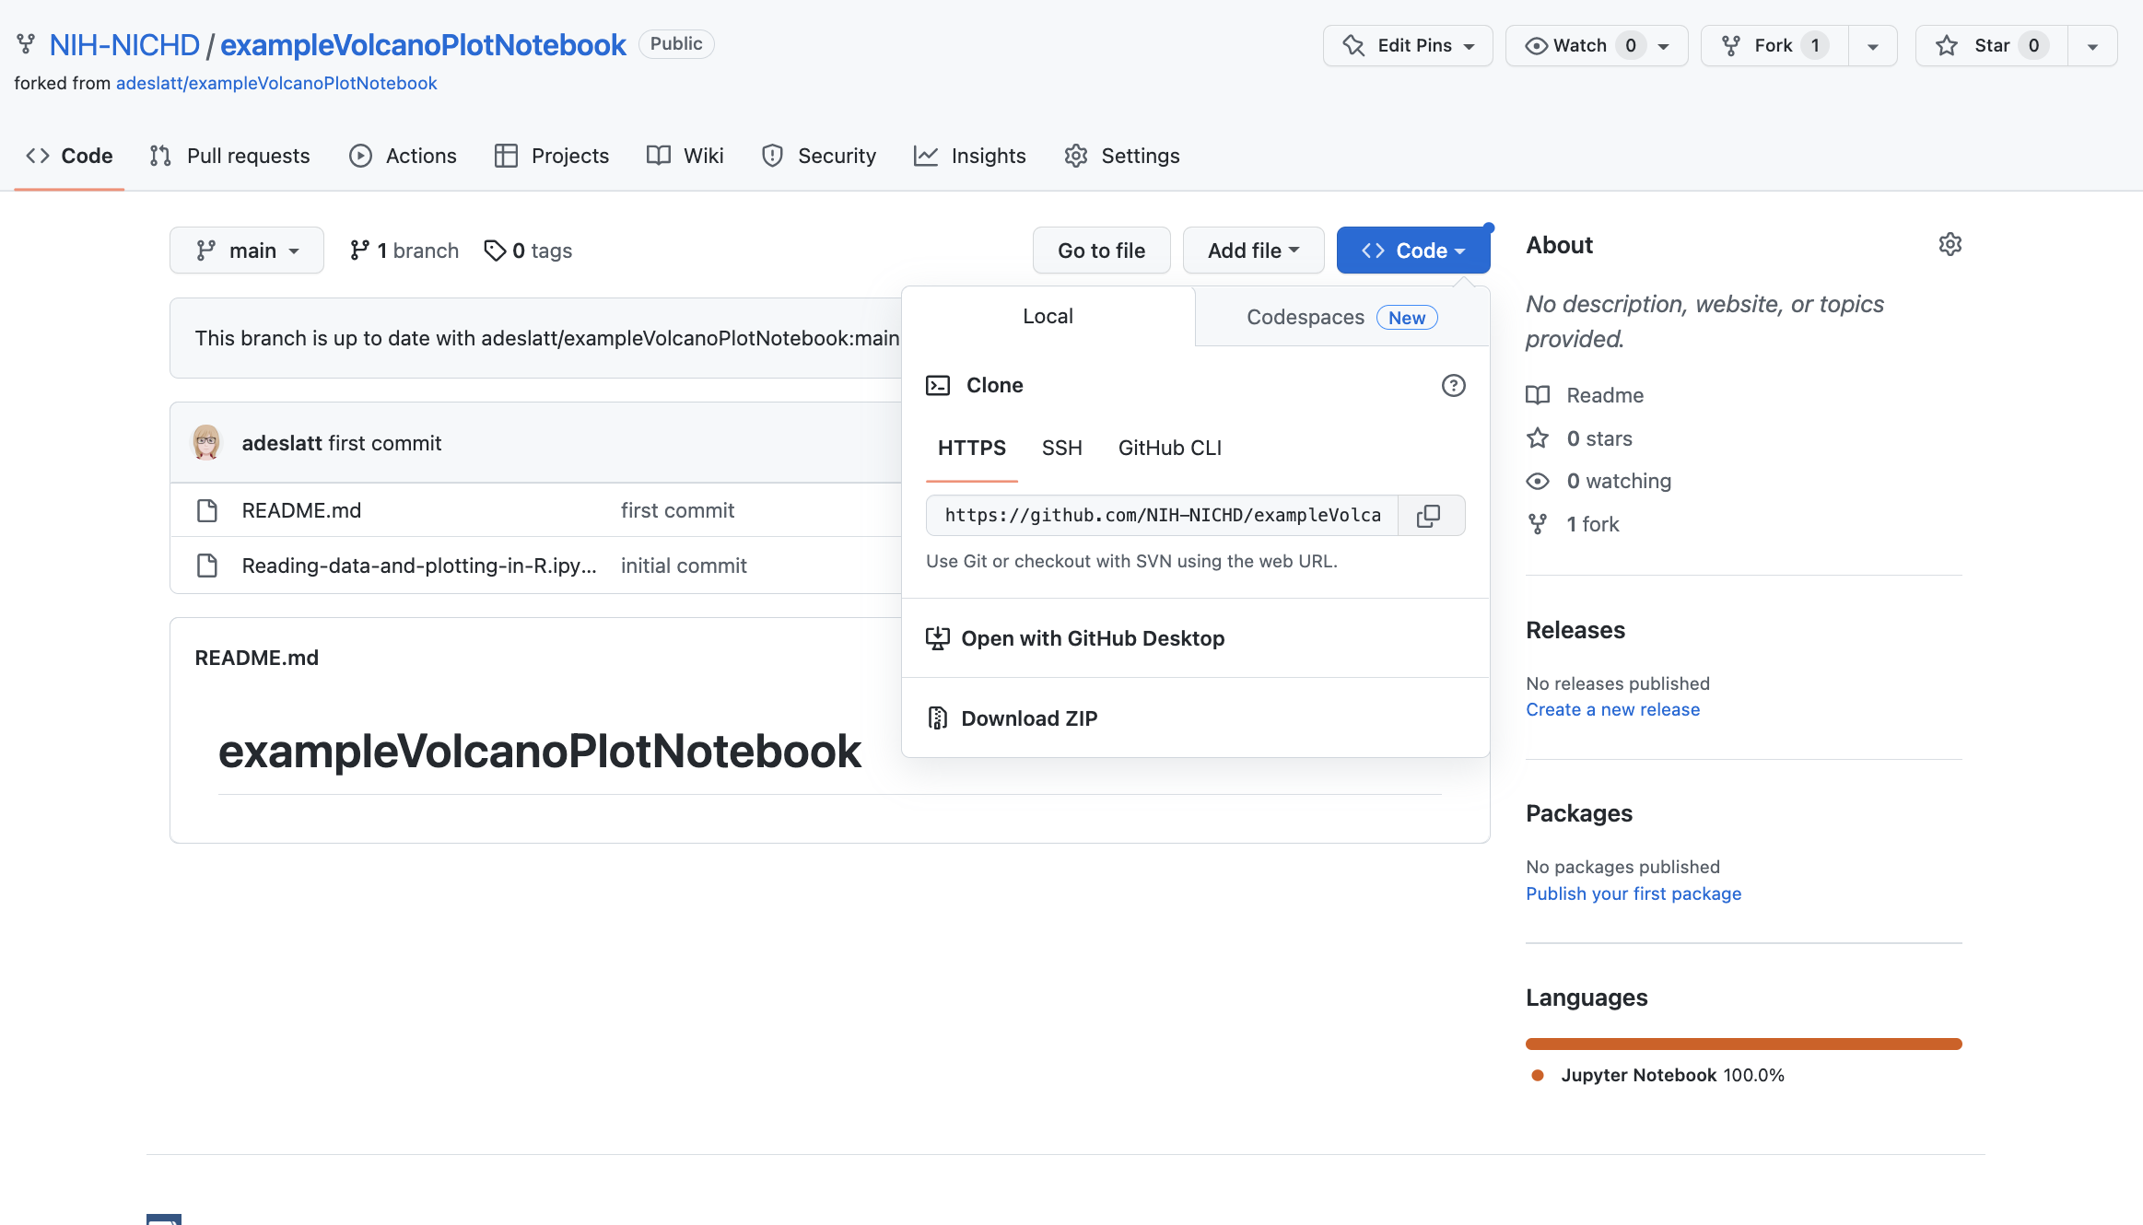Screen dimensions: 2143x1225
Task: Fork the repository
Action: (1774, 45)
